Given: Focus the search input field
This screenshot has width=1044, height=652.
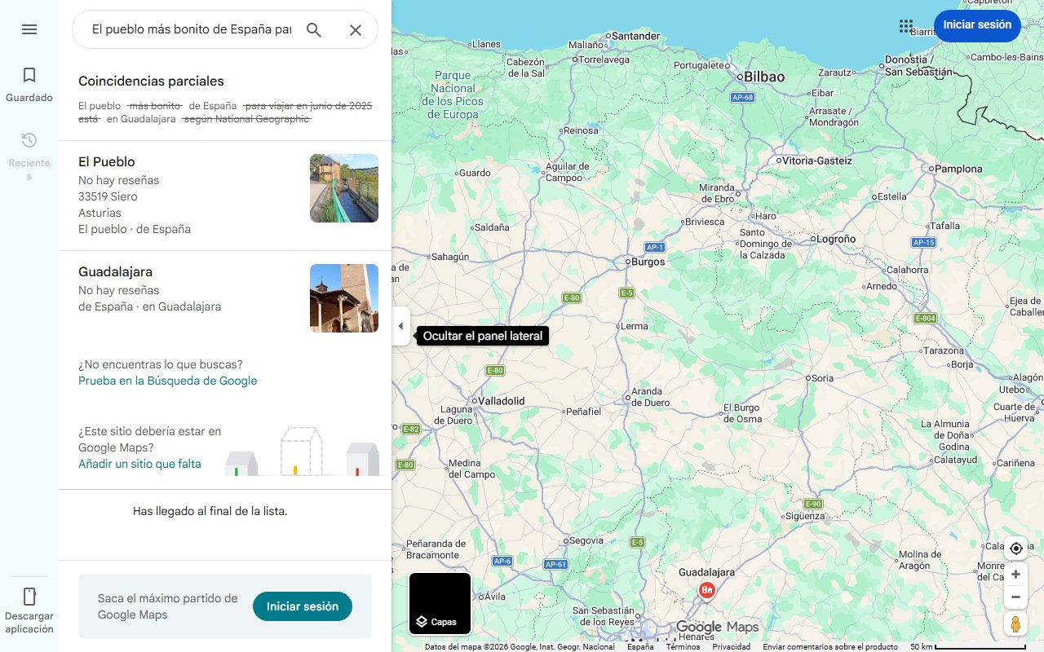Looking at the screenshot, I should [x=191, y=30].
